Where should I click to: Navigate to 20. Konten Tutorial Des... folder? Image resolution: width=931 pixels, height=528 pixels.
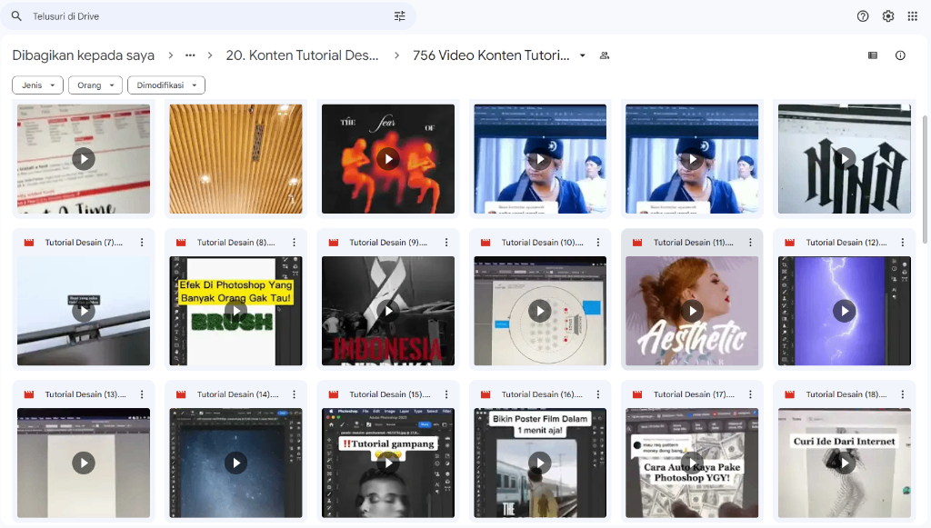coord(302,55)
